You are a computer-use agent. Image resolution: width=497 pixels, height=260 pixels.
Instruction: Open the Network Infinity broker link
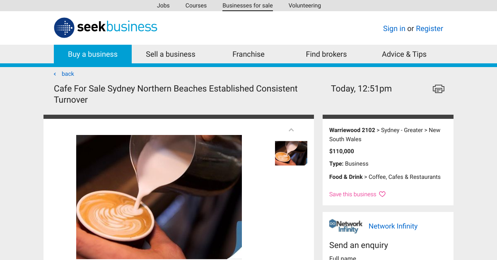(x=393, y=226)
